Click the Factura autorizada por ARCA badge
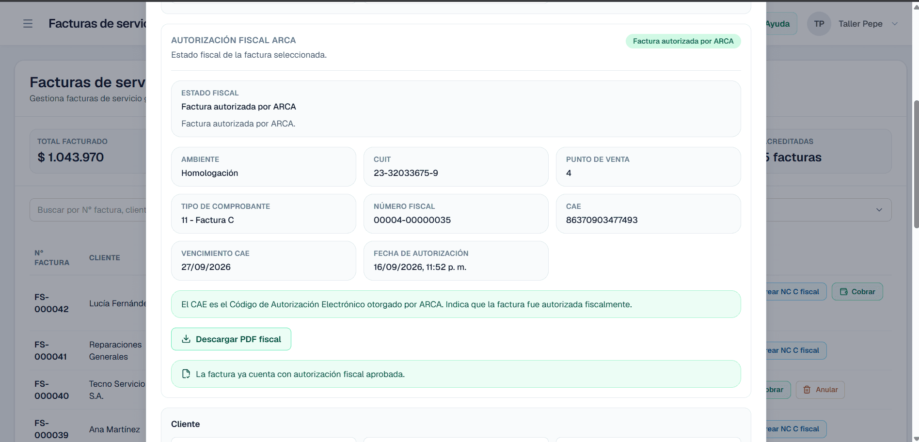 (x=683, y=41)
